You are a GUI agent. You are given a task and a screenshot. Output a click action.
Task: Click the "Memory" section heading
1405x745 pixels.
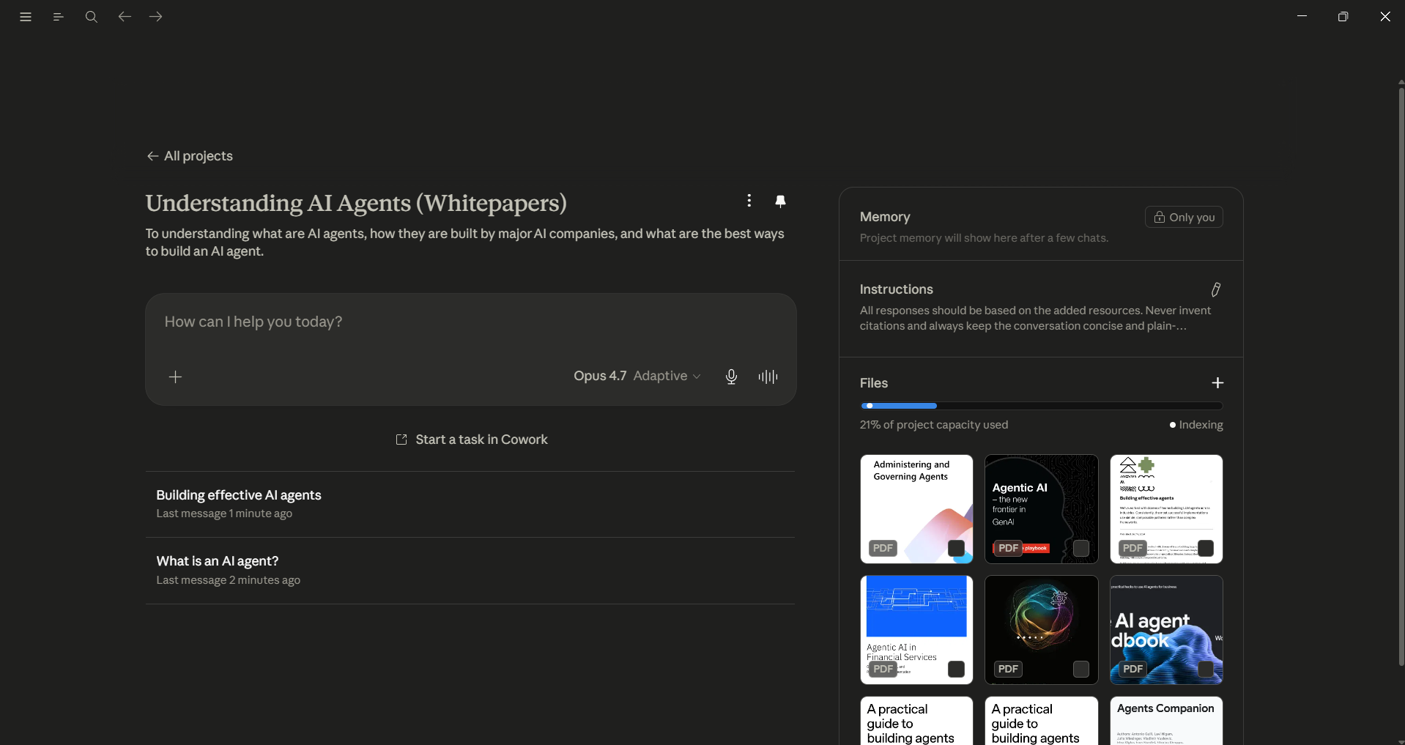click(x=885, y=217)
